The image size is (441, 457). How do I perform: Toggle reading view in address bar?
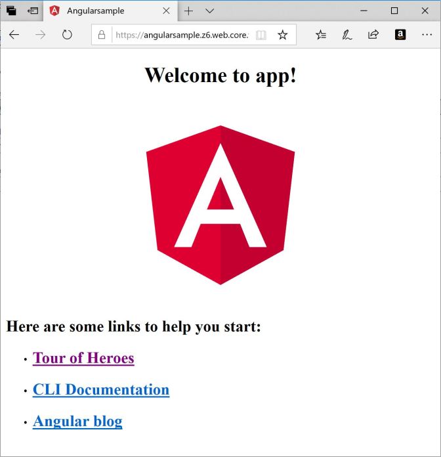click(x=261, y=35)
